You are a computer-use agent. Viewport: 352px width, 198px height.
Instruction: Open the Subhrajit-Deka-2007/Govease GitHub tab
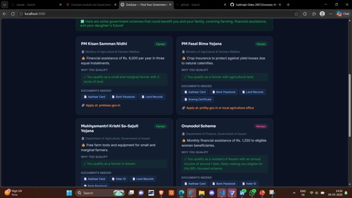[x=256, y=4]
